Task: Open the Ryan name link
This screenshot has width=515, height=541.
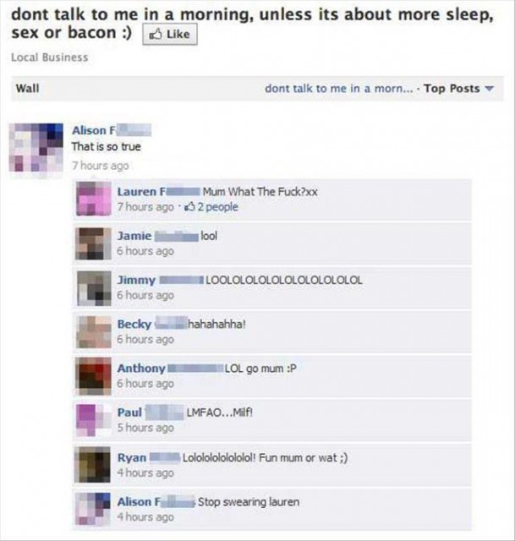Action: click(132, 457)
